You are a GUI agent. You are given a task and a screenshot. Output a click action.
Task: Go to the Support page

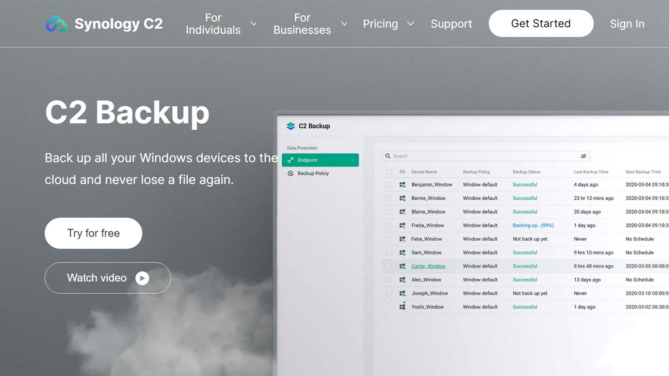(x=451, y=24)
